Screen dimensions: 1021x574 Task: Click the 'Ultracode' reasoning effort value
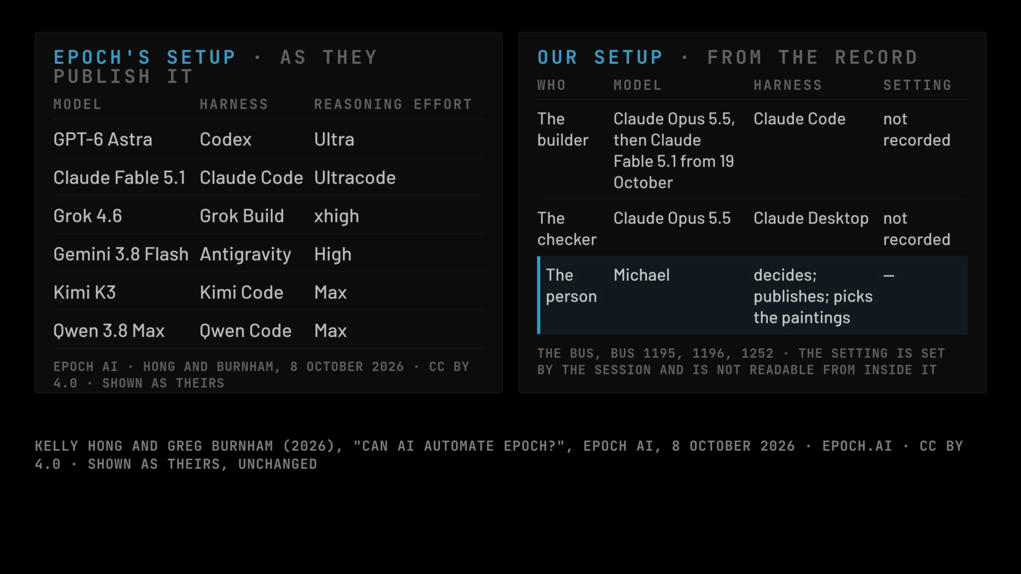(x=355, y=178)
